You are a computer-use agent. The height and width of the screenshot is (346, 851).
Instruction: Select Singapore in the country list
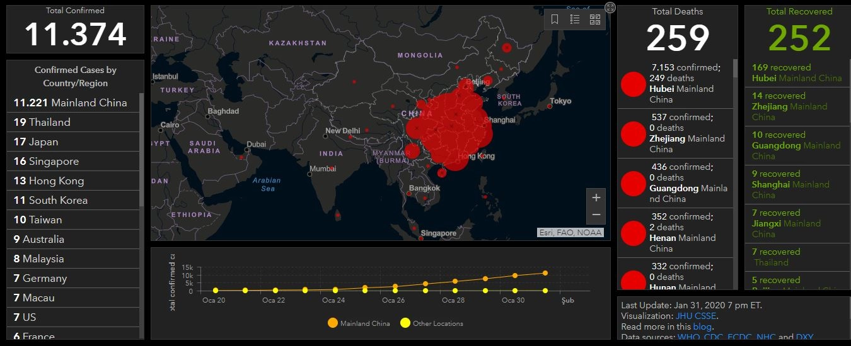[72, 161]
